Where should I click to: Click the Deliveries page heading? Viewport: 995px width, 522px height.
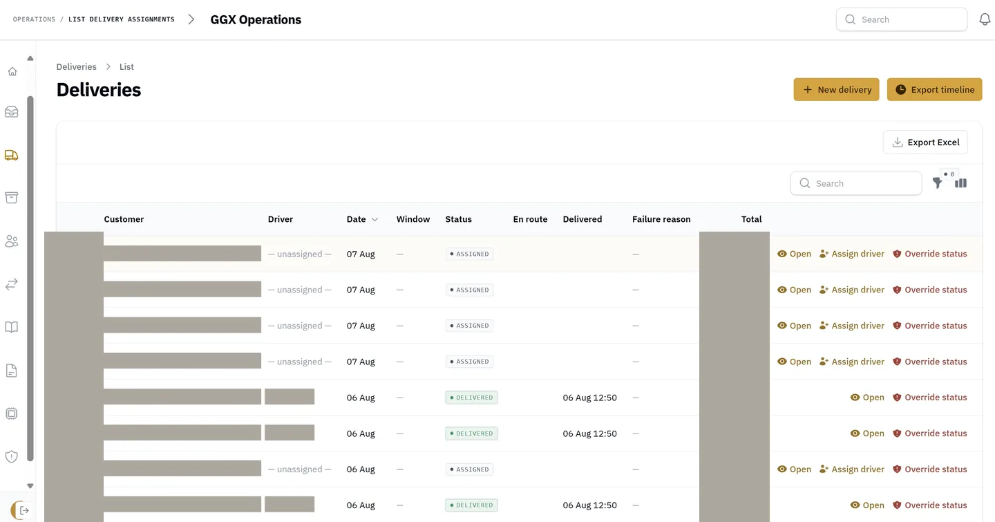click(99, 90)
